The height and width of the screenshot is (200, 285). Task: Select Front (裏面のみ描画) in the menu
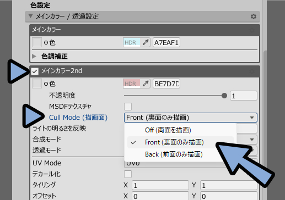coord(180,142)
